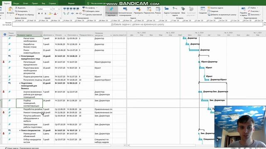Open the Начало column filter dropdown
The height and width of the screenshot is (149, 266).
(x=65, y=35)
